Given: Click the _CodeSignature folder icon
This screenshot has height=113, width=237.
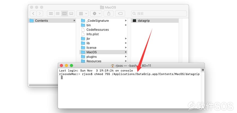Looking at the screenshot, I should (x=83, y=21).
